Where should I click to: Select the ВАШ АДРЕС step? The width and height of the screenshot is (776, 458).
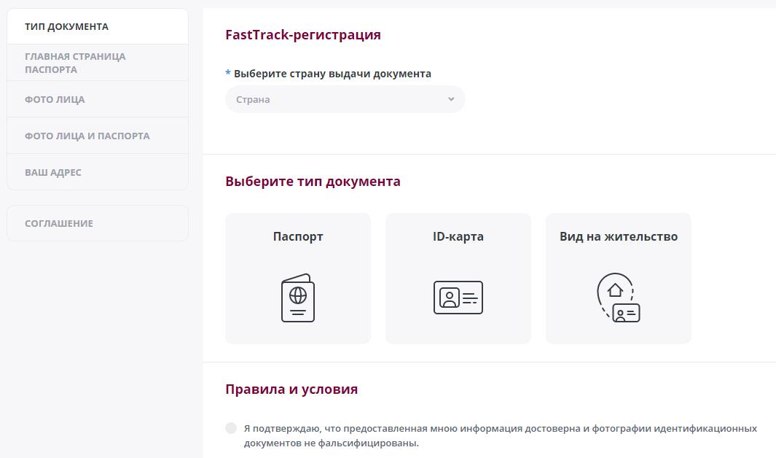[98, 172]
